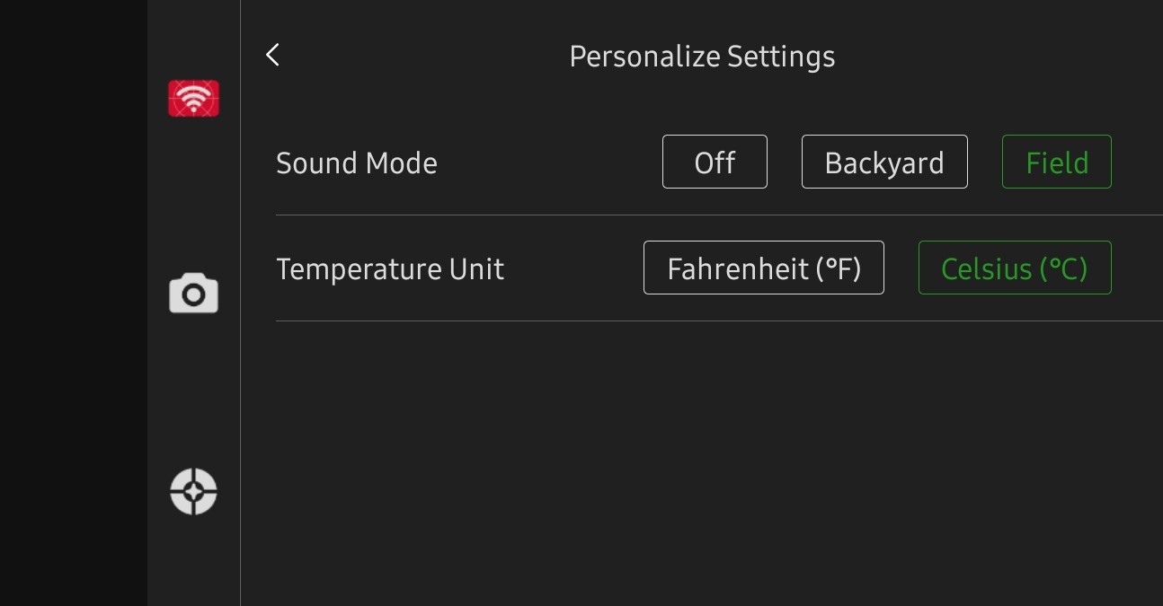Click the Temperature Unit label

tap(390, 269)
